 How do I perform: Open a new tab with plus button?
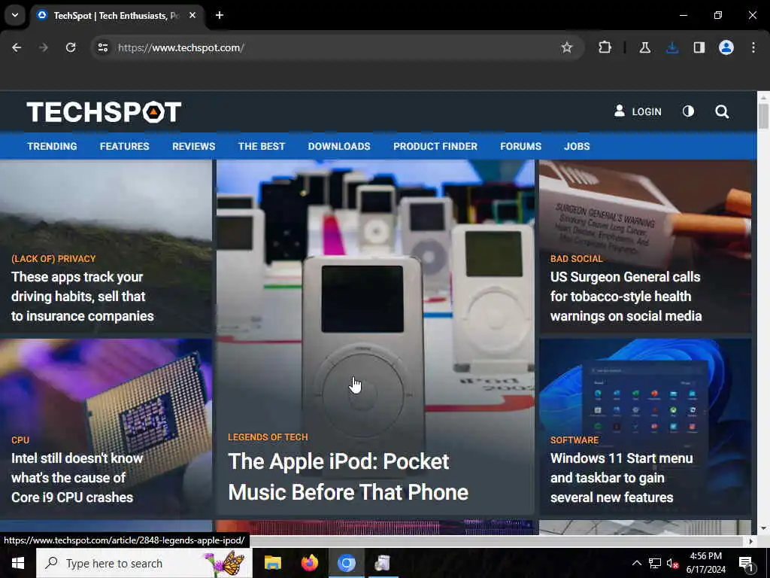(x=220, y=15)
